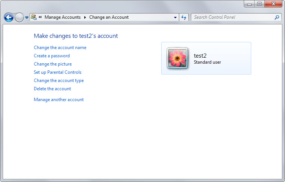Click the Forward navigation arrow button
Viewport: 285px width, 182px height.
click(x=19, y=17)
